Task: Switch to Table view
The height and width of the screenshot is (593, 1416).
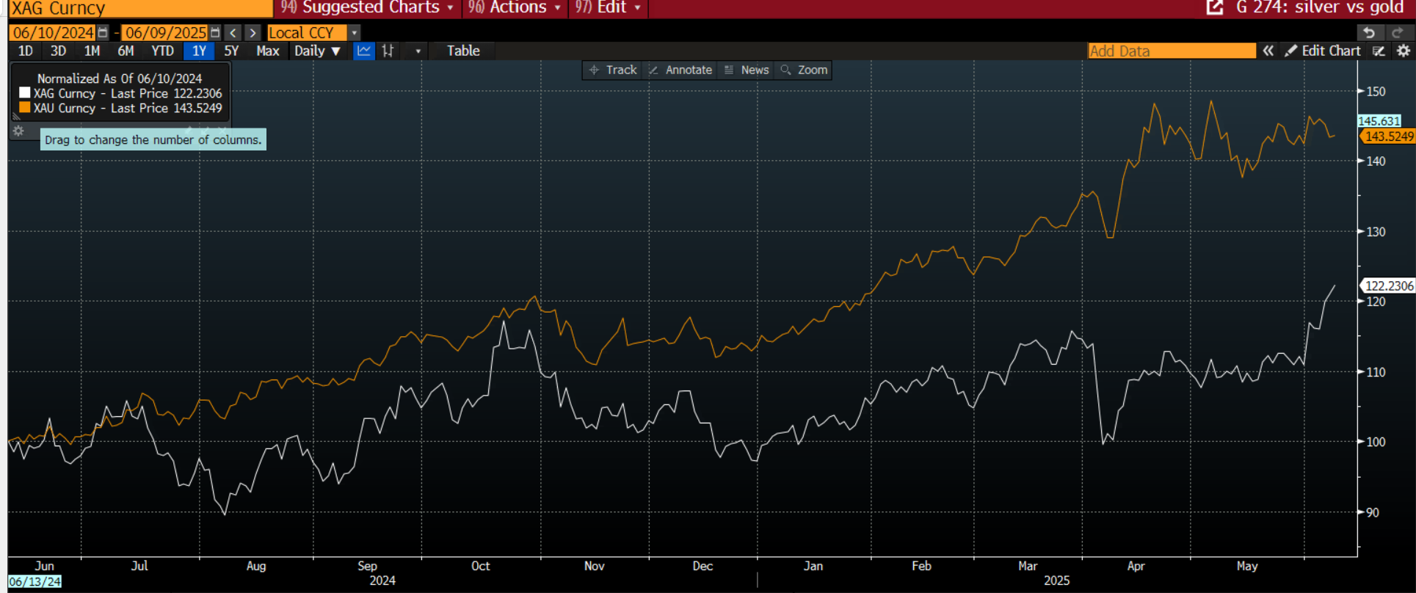Action: click(463, 51)
